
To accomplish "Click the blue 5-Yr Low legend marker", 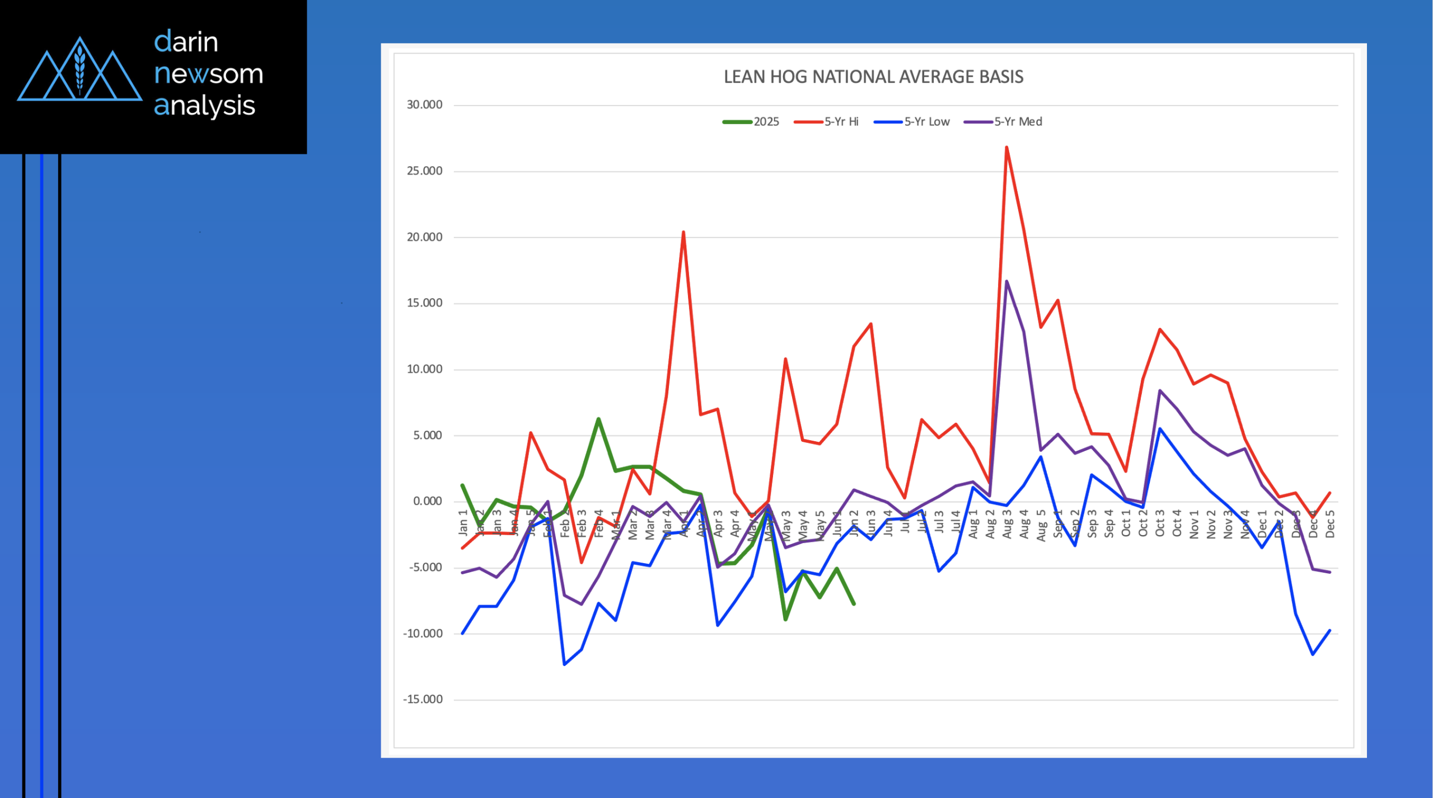I will (x=888, y=122).
